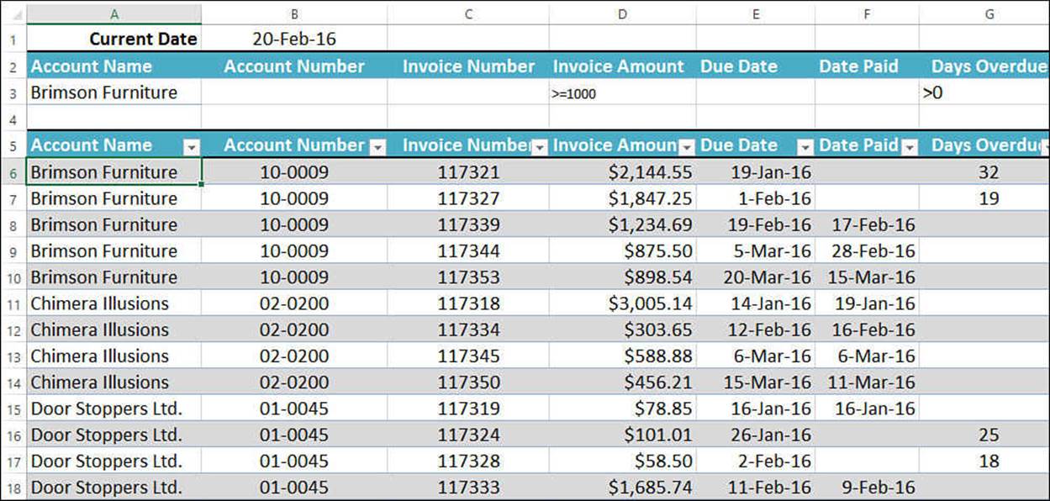Select the $3,005.14 invoice amount cell
Screen dimensions: 1050x501
point(622,303)
